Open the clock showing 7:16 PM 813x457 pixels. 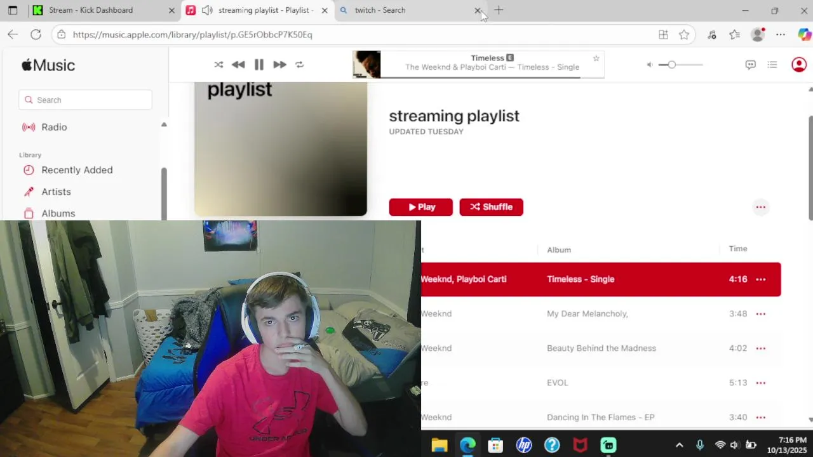[788, 445]
